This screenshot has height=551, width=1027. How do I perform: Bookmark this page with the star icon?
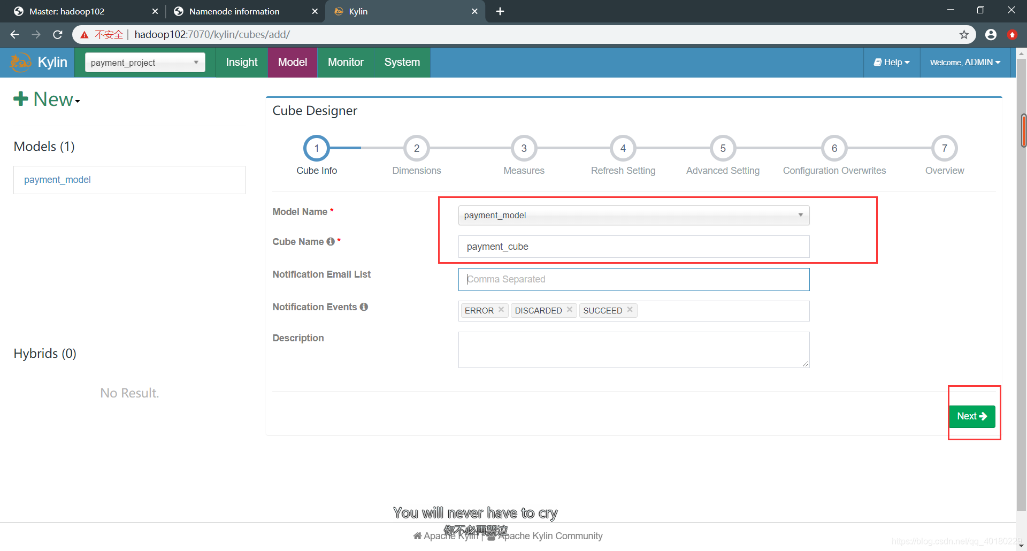click(x=964, y=35)
